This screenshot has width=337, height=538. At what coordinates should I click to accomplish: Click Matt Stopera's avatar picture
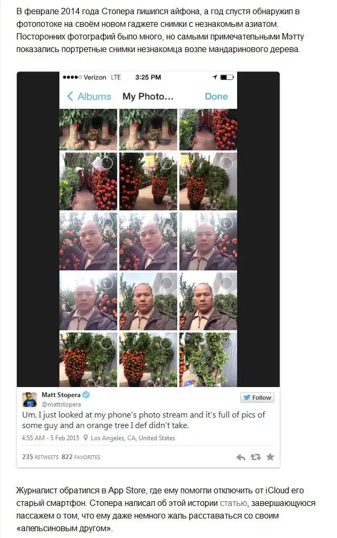tap(29, 400)
